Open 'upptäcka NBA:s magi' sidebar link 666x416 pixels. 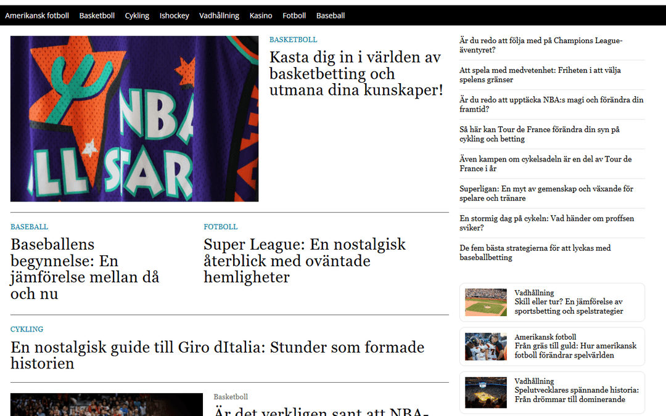point(551,104)
